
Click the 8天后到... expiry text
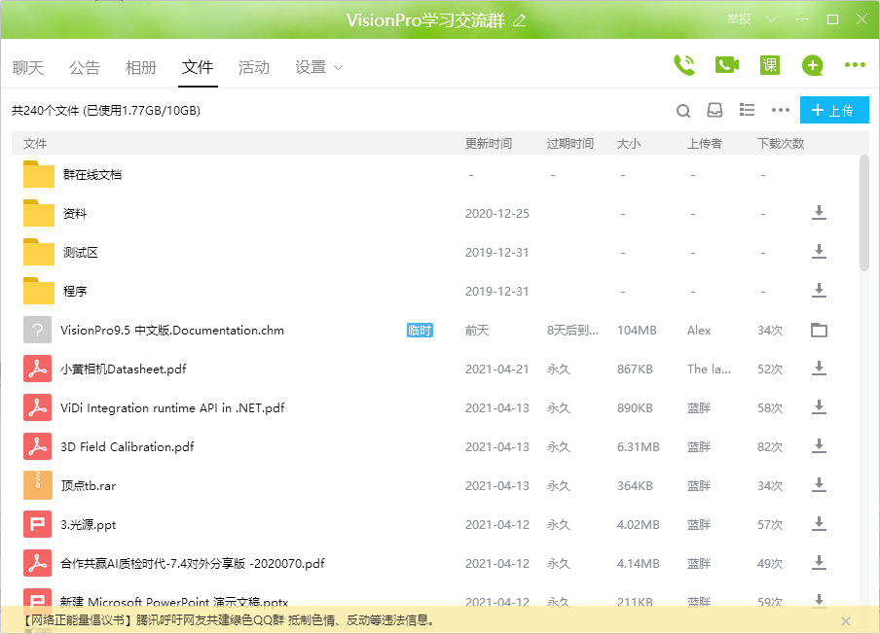click(x=572, y=331)
